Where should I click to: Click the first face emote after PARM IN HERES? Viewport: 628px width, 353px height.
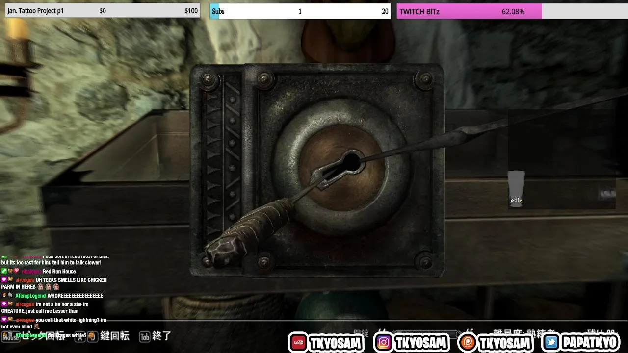[x=40, y=287]
